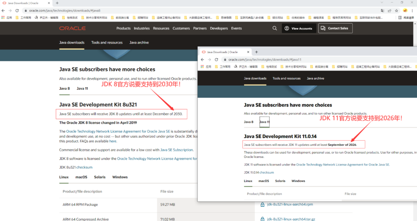Switch to the Java 11 tab in back window
The height and width of the screenshot is (221, 417).
82,88
